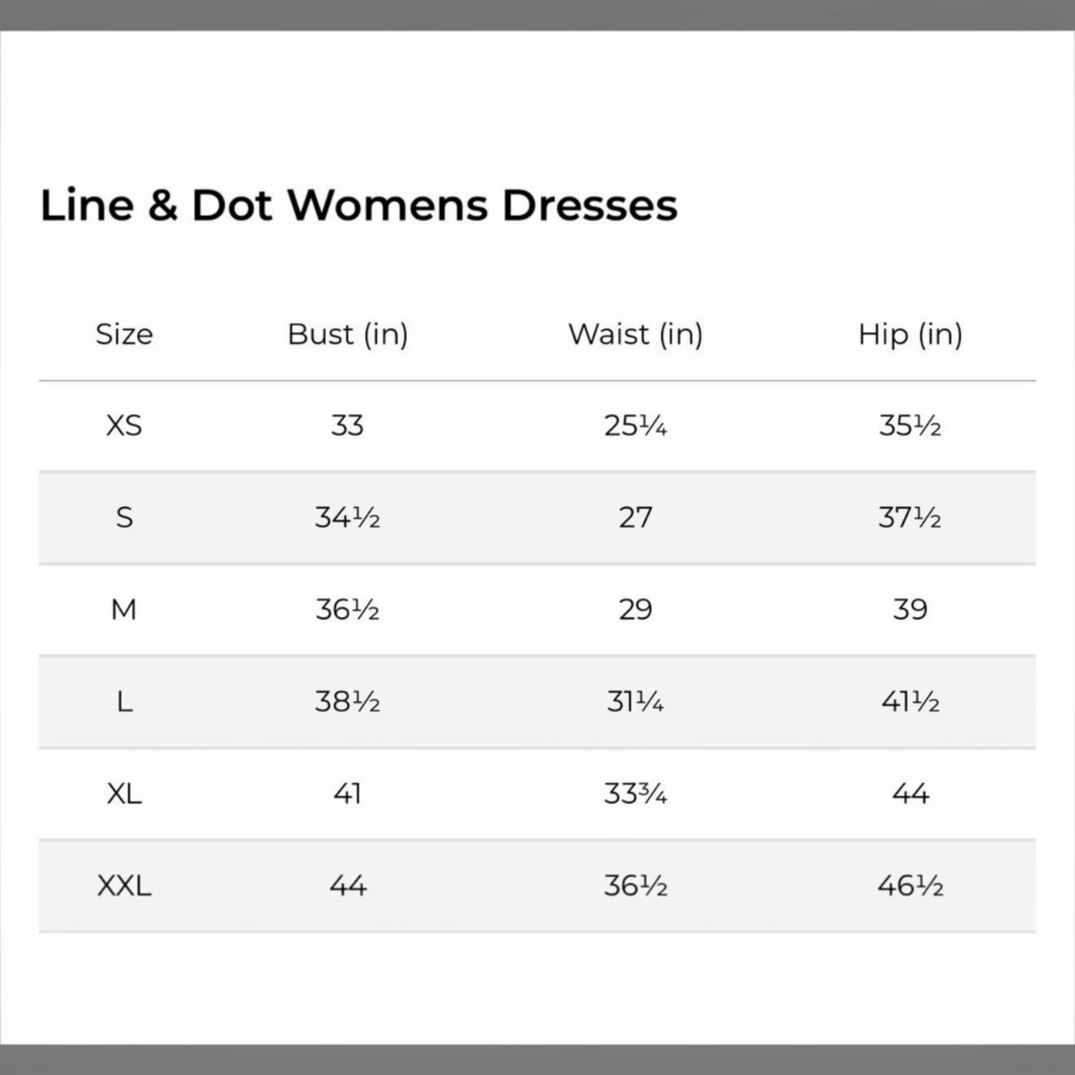Click the XXL size row label
1075x1075 pixels.
125,886
